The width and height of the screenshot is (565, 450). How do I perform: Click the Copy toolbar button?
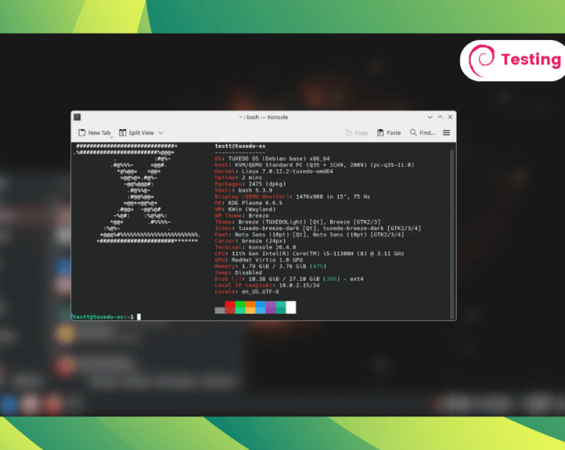tap(356, 133)
